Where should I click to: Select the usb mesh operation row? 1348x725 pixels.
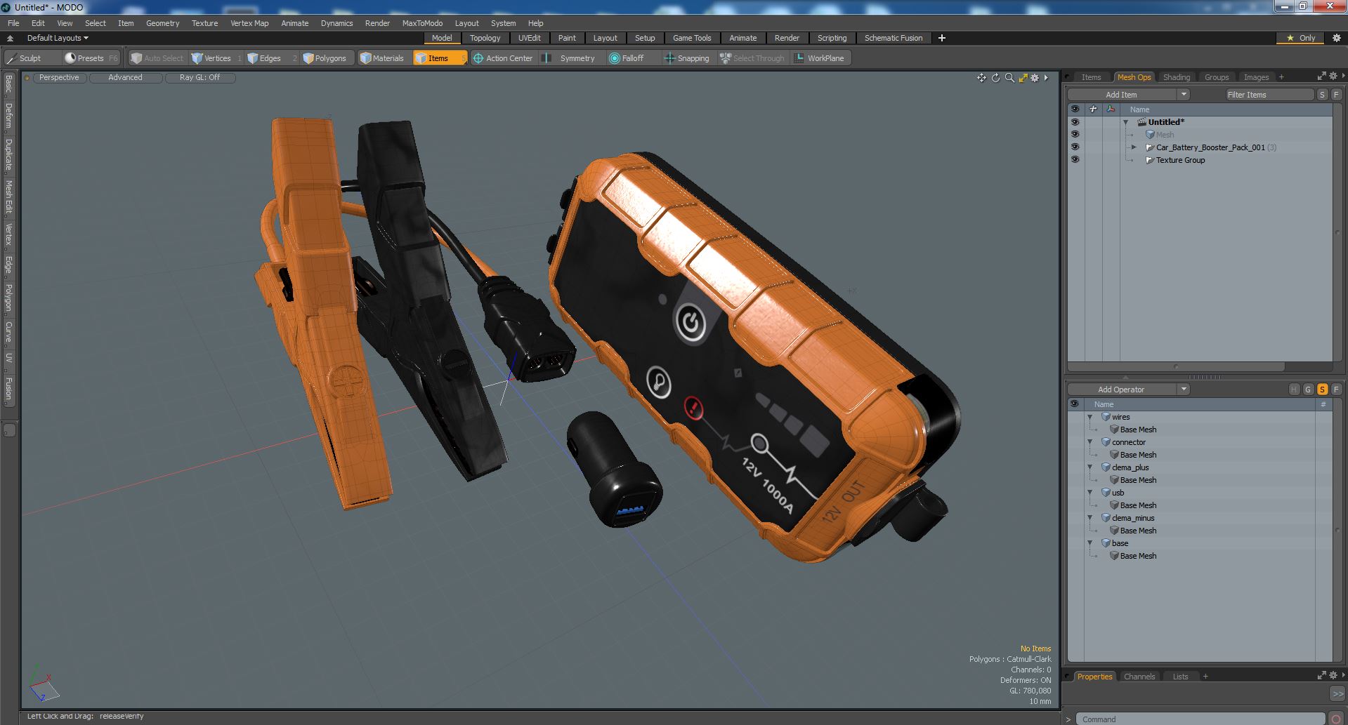point(1200,493)
